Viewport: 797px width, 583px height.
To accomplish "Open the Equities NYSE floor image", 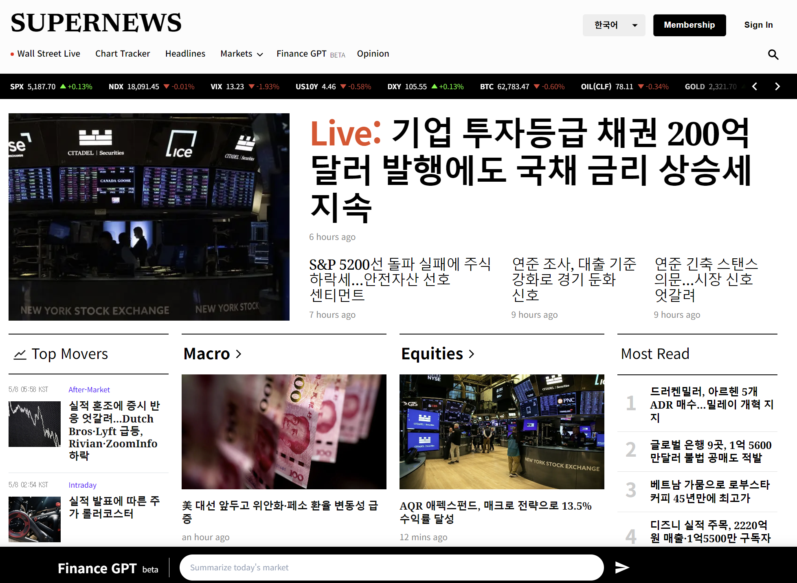I will click(502, 432).
